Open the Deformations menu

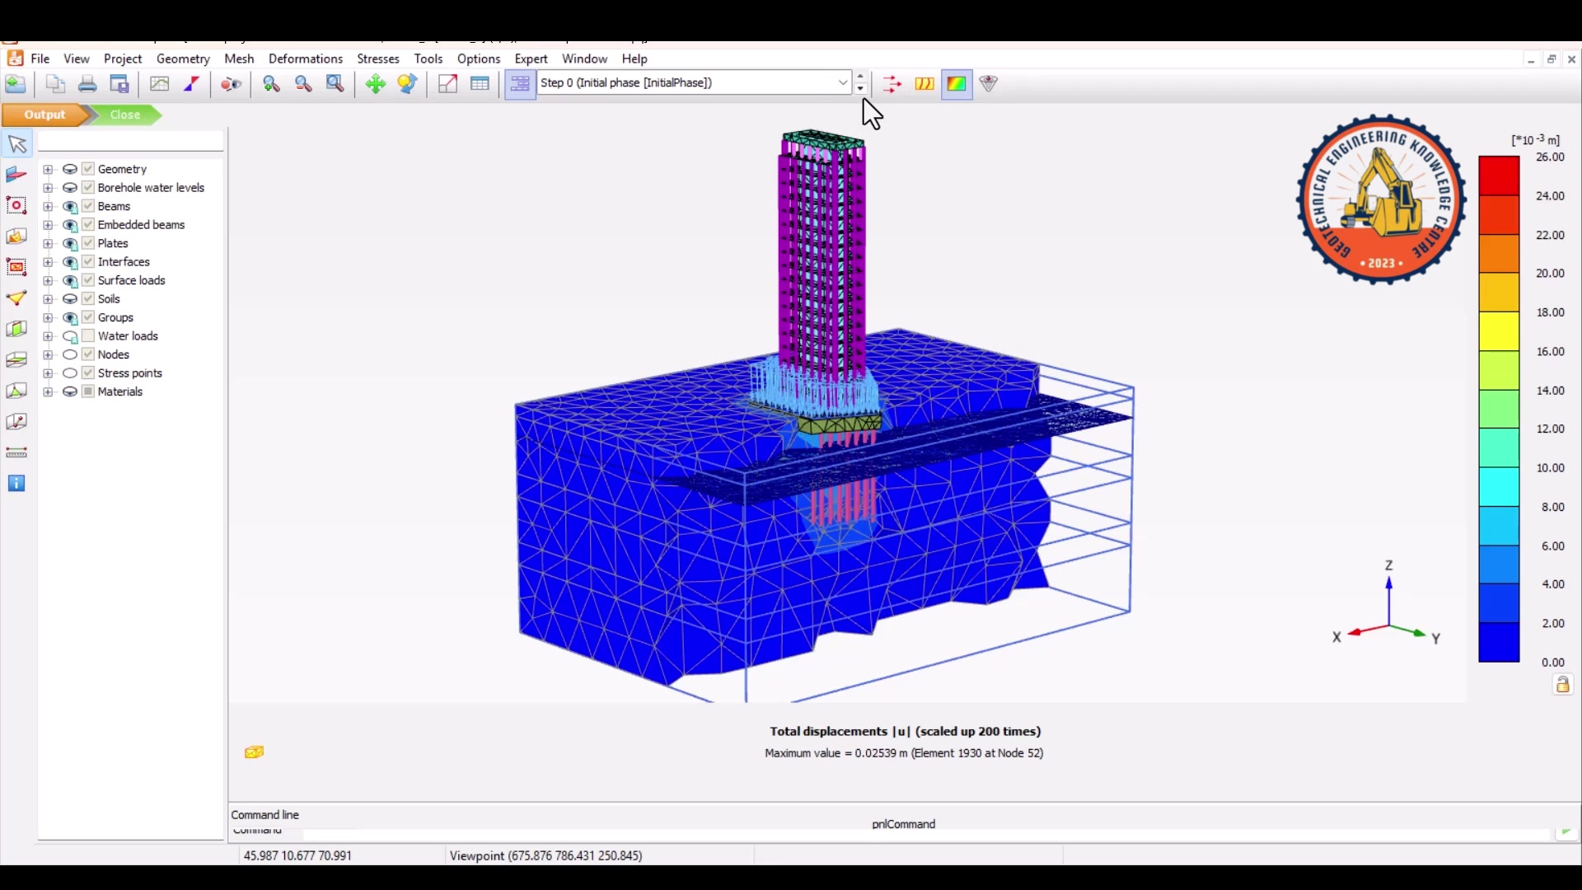(306, 59)
